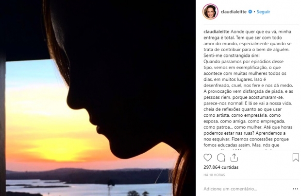Save post with bookmark icon
This screenshot has width=301, height=196.
click(x=296, y=158)
